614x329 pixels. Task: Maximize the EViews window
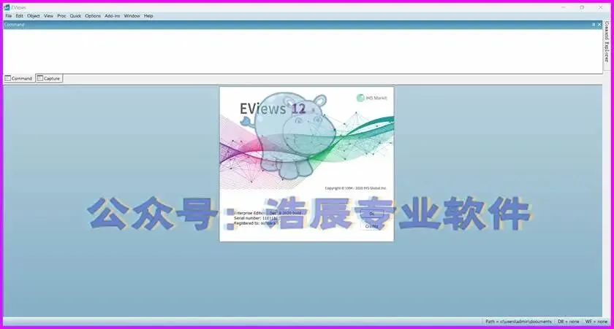(x=582, y=7)
